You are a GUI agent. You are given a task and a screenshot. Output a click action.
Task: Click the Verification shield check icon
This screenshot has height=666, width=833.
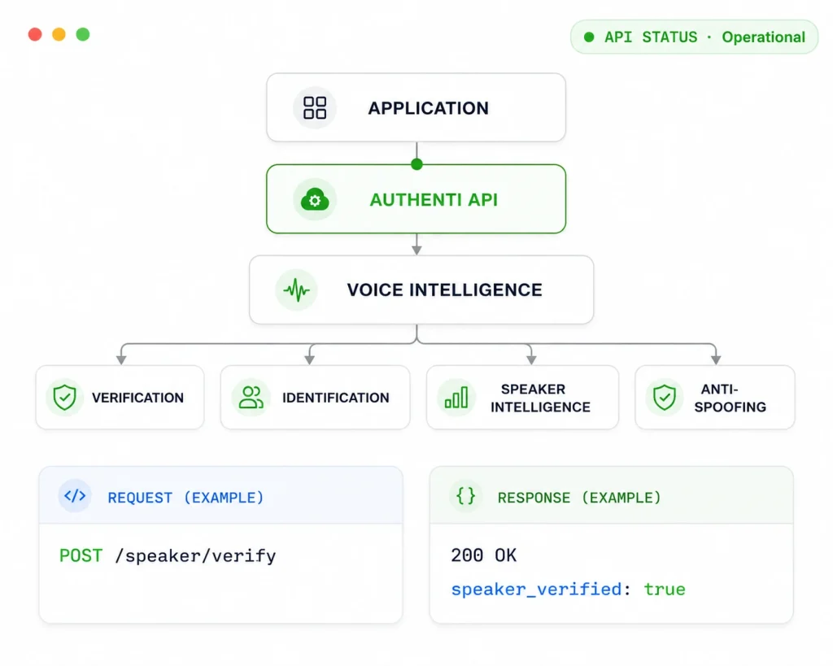[x=65, y=398]
